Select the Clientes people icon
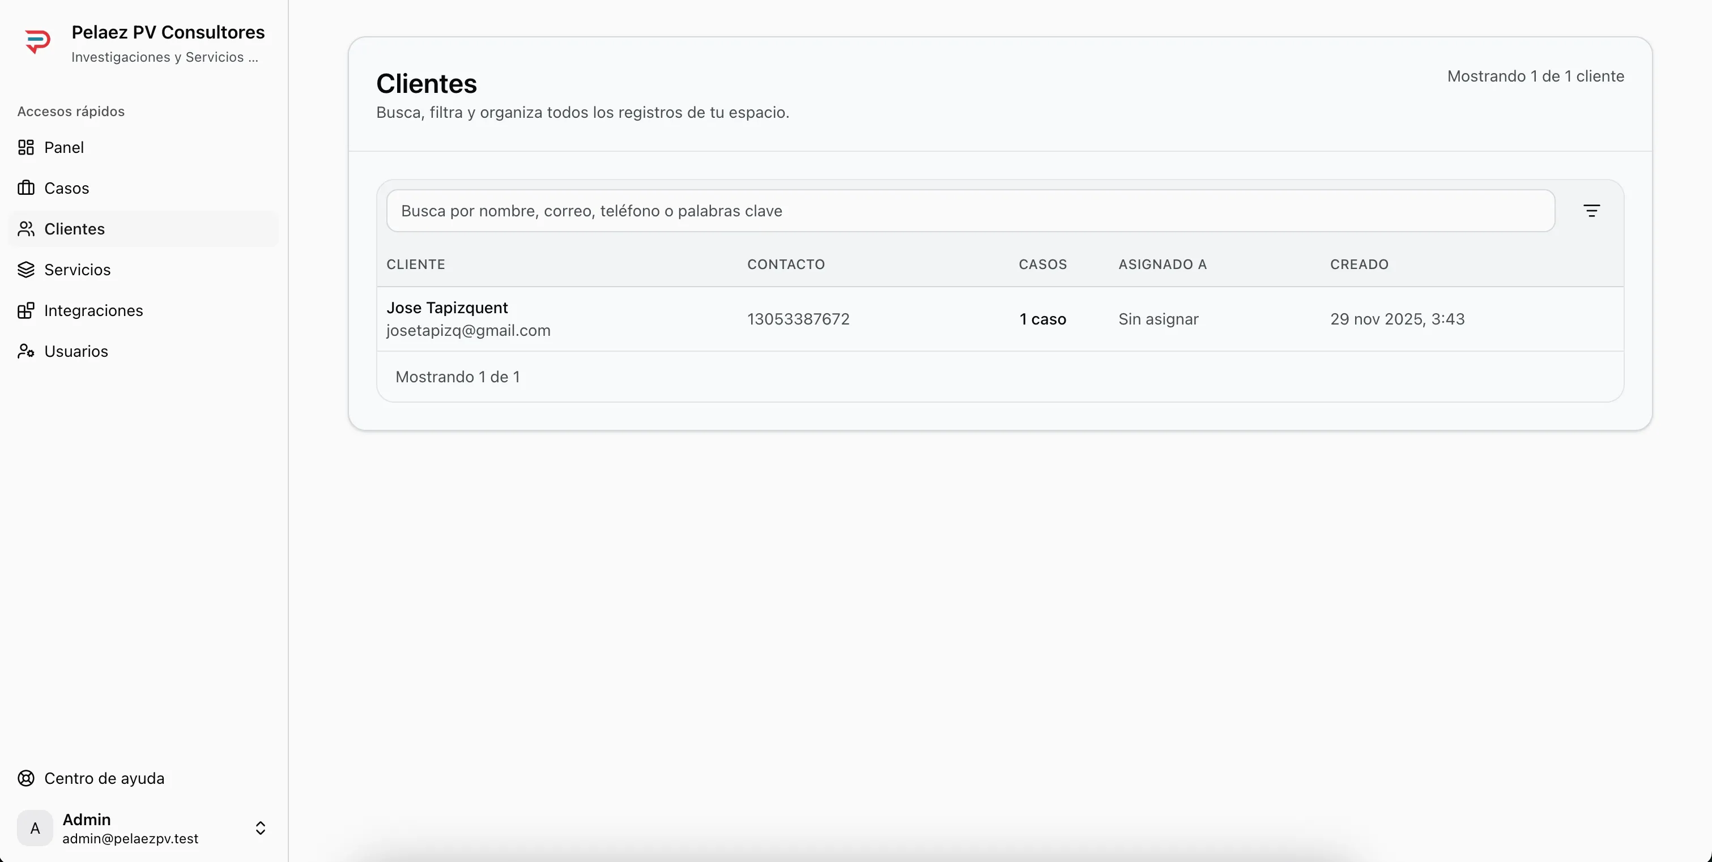Viewport: 1712px width, 862px height. [26, 229]
